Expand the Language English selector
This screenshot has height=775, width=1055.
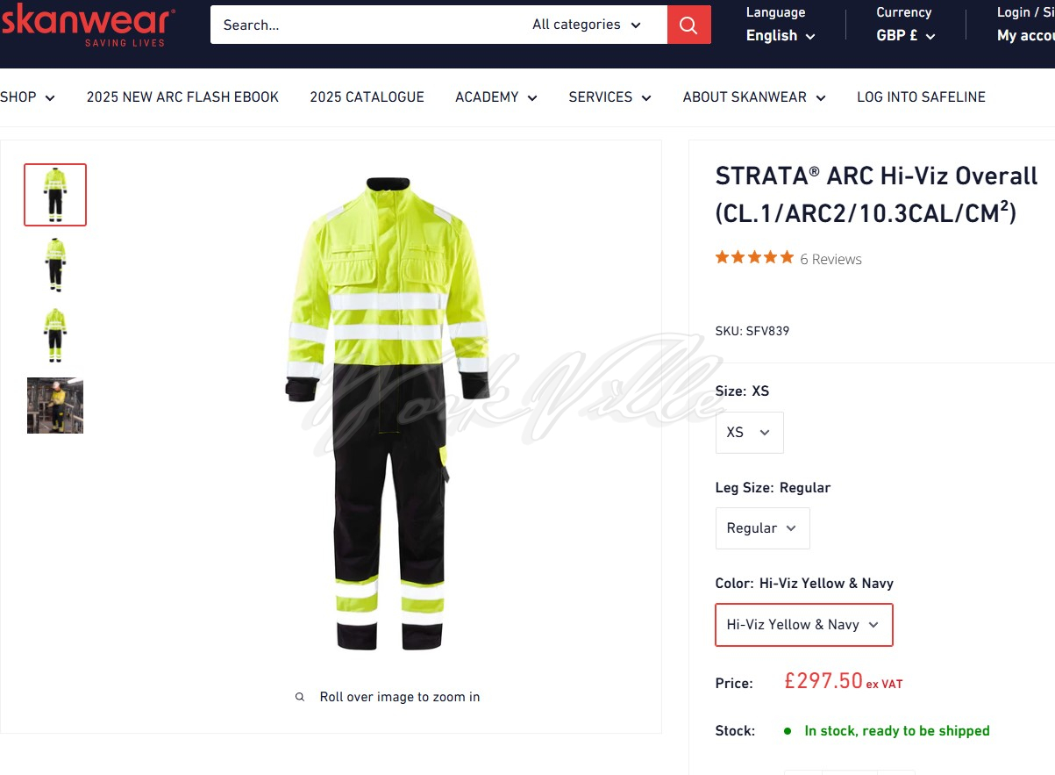780,36
